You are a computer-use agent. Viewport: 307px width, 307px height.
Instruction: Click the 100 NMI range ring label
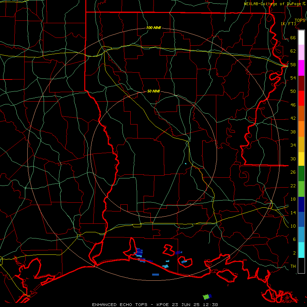tap(153, 28)
